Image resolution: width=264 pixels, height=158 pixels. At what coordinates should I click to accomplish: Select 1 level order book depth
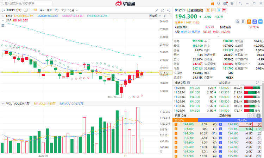click(x=249, y=116)
